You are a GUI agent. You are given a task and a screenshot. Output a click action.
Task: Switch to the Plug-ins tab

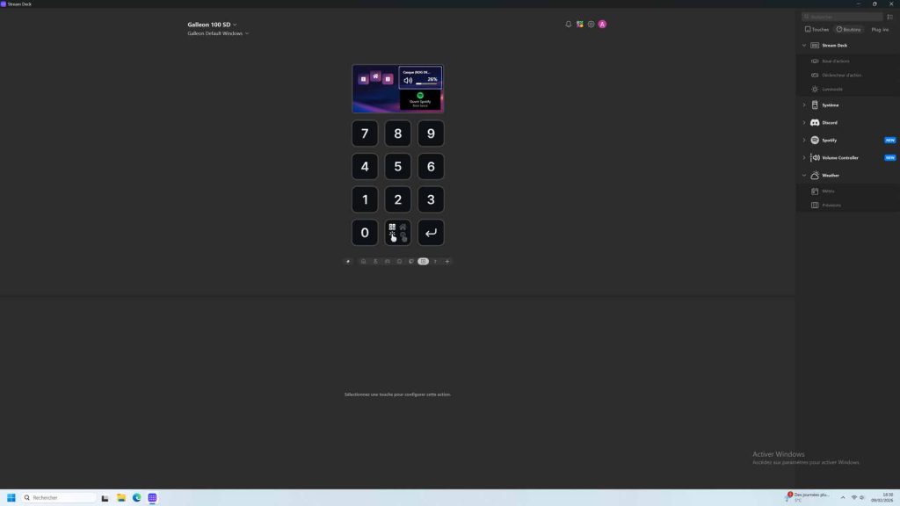pos(878,29)
